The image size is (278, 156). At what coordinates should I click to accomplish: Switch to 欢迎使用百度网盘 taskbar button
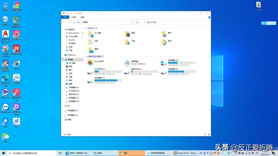[x=159, y=153]
